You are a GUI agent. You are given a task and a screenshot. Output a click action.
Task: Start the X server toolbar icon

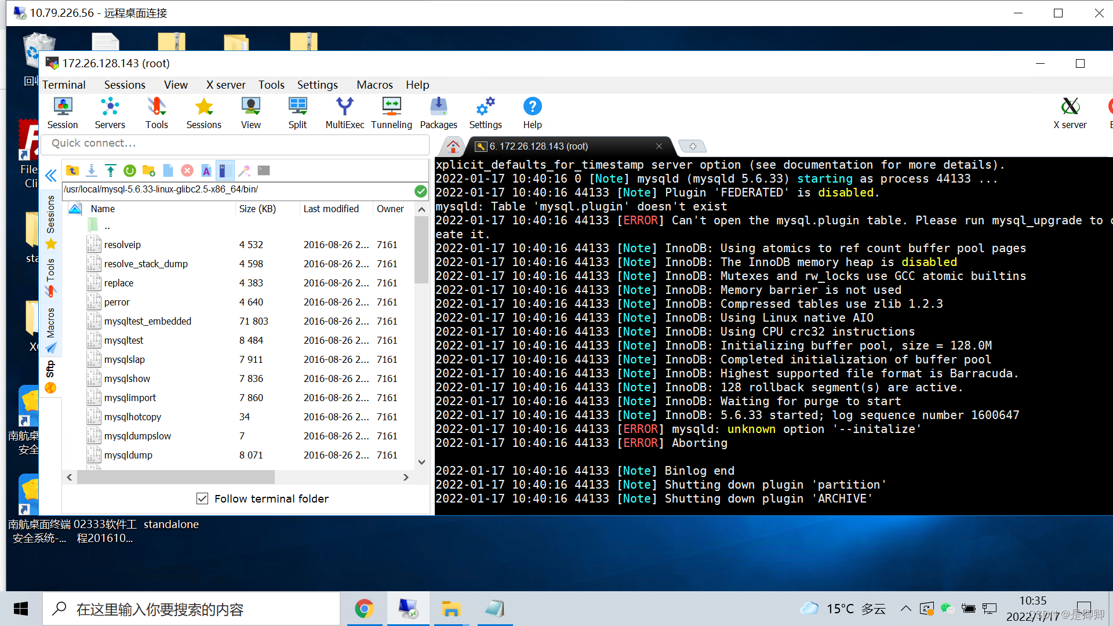1070,113
